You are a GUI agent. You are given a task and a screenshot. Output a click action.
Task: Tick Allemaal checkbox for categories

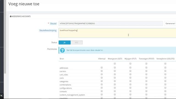pyautogui.click(x=102, y=81)
